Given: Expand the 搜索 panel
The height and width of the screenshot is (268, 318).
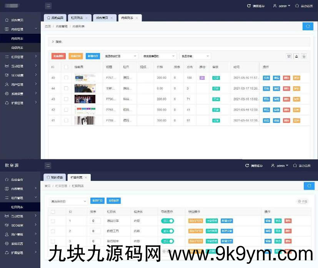Looking at the screenshot, I should (x=58, y=41).
